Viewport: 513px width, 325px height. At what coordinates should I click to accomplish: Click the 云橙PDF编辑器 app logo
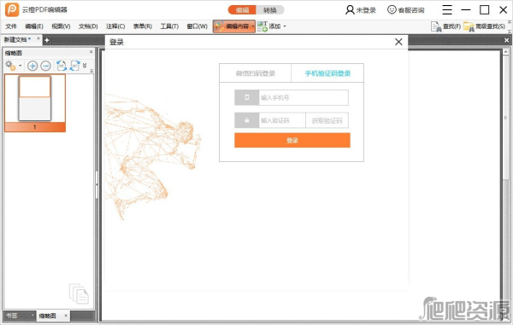[x=12, y=9]
